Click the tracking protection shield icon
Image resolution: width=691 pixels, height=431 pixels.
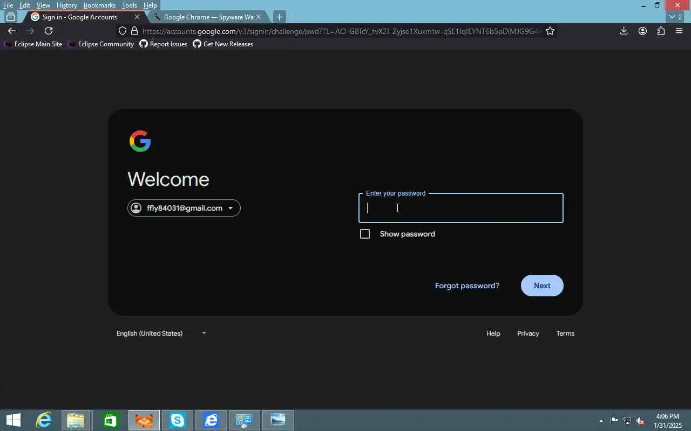point(123,31)
